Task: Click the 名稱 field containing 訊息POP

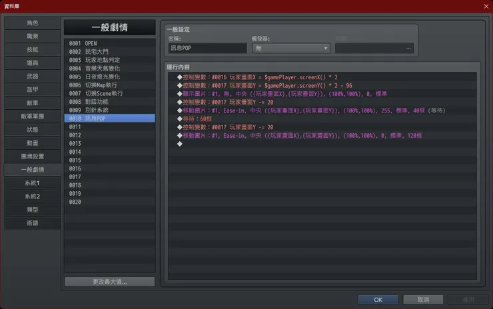Action: click(x=207, y=48)
